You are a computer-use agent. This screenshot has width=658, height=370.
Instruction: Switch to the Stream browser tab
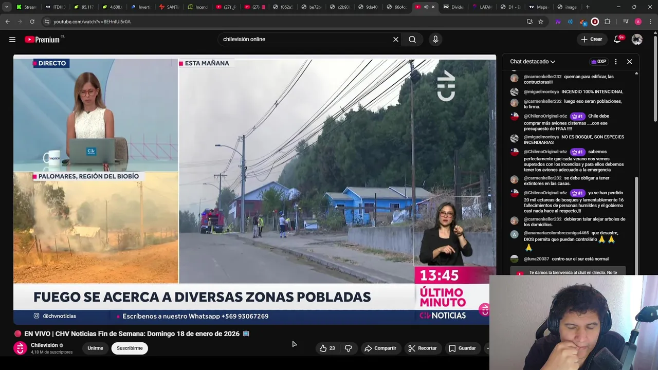tap(27, 7)
